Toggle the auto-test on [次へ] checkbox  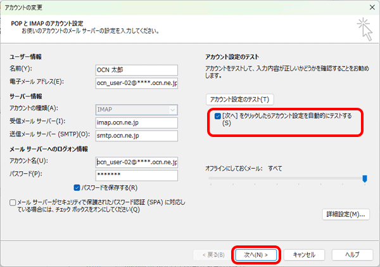pyautogui.click(x=218, y=117)
